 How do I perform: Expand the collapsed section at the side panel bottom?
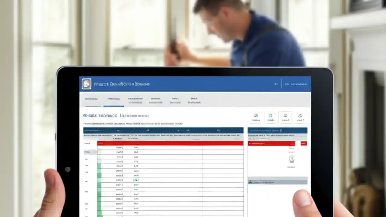pyautogui.click(x=277, y=181)
